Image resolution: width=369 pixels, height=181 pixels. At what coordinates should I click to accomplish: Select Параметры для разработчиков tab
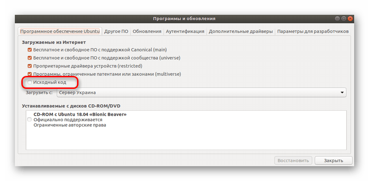click(x=313, y=31)
